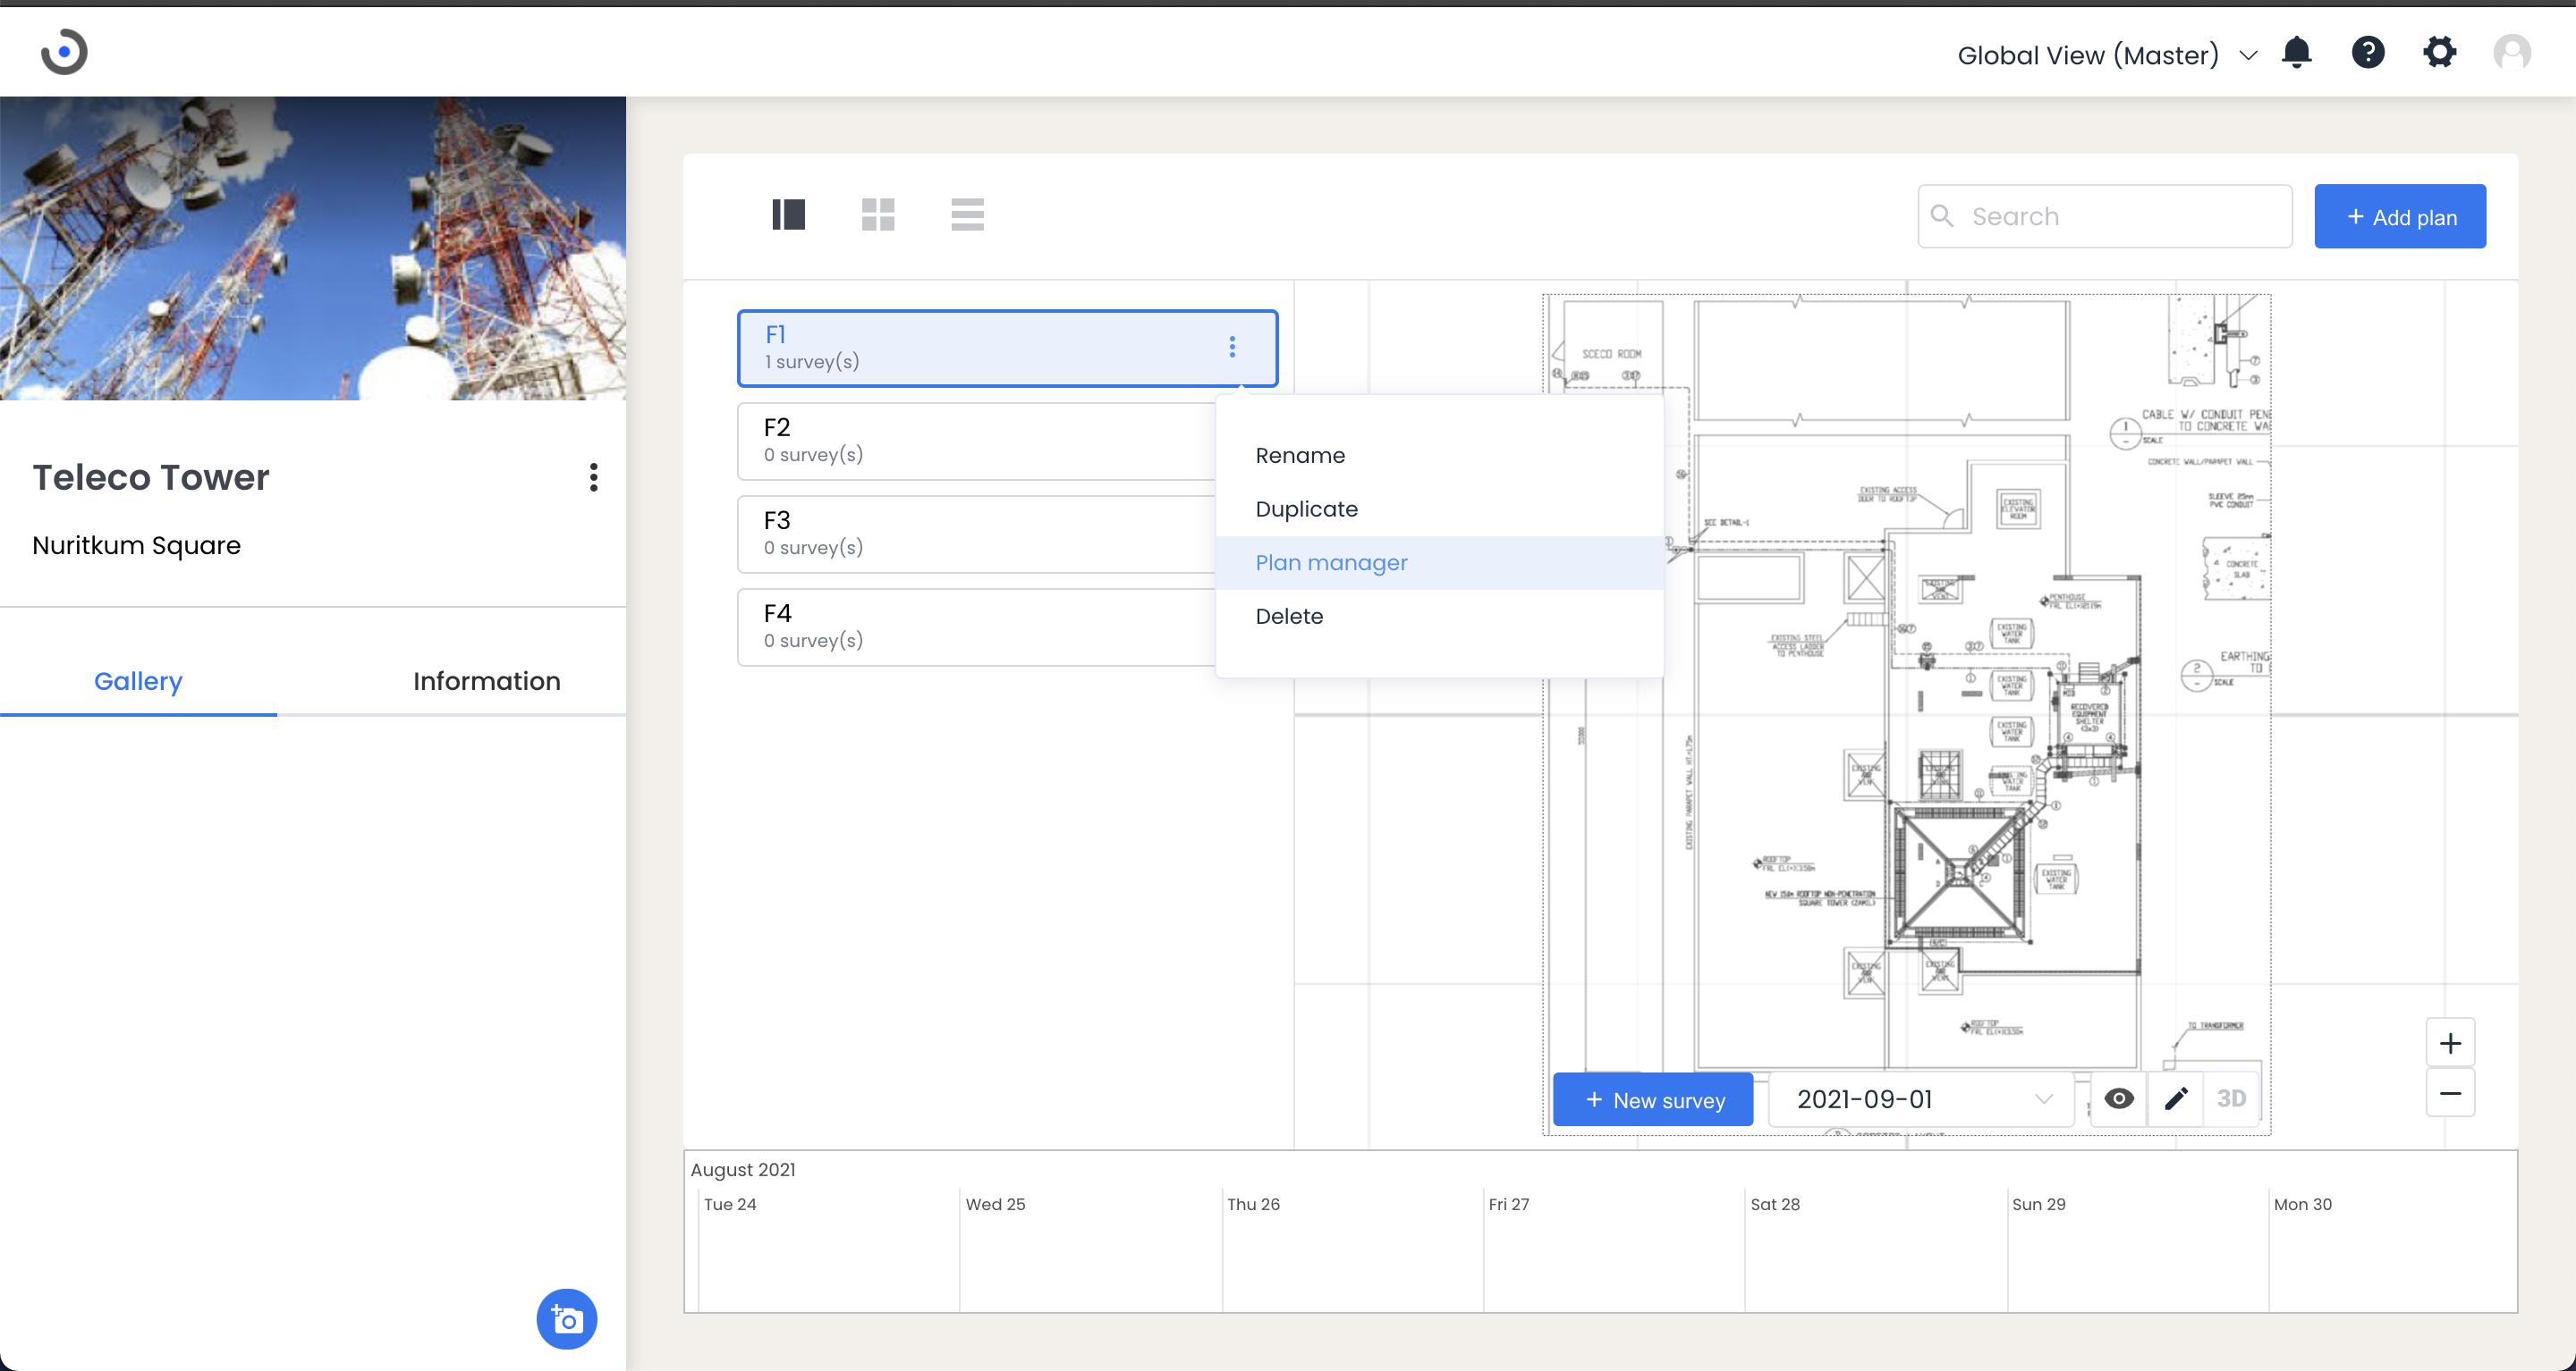Click the New survey button
This screenshot has height=1371, width=2576.
click(1652, 1099)
